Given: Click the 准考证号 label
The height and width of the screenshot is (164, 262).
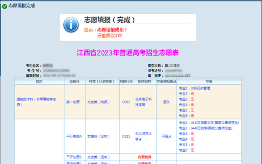Looking at the screenshot, I should [155, 71].
